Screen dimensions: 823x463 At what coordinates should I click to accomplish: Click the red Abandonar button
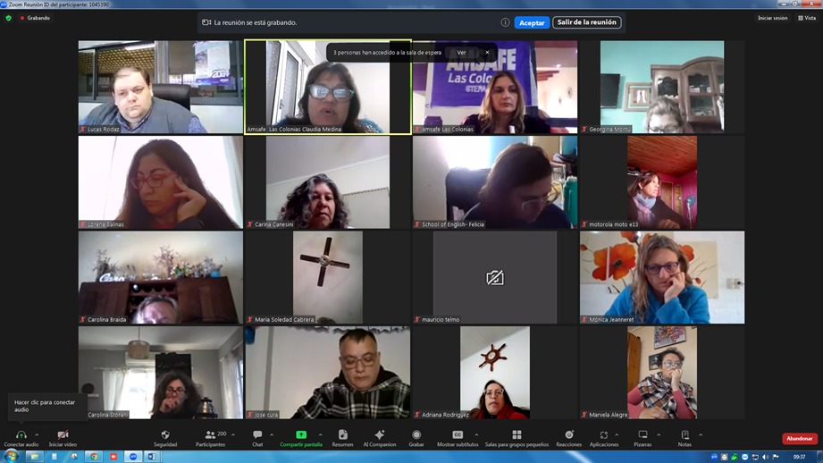[799, 439]
